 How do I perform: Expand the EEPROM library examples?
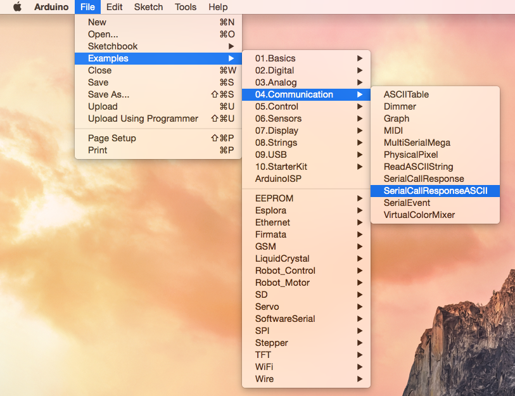point(306,198)
